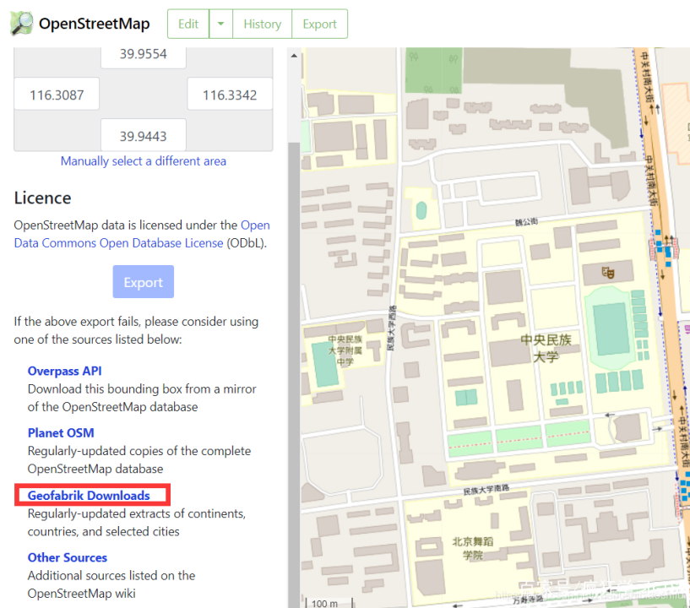Screen dimensions: 690x608
Task: Open the History page
Action: pyautogui.click(x=262, y=24)
